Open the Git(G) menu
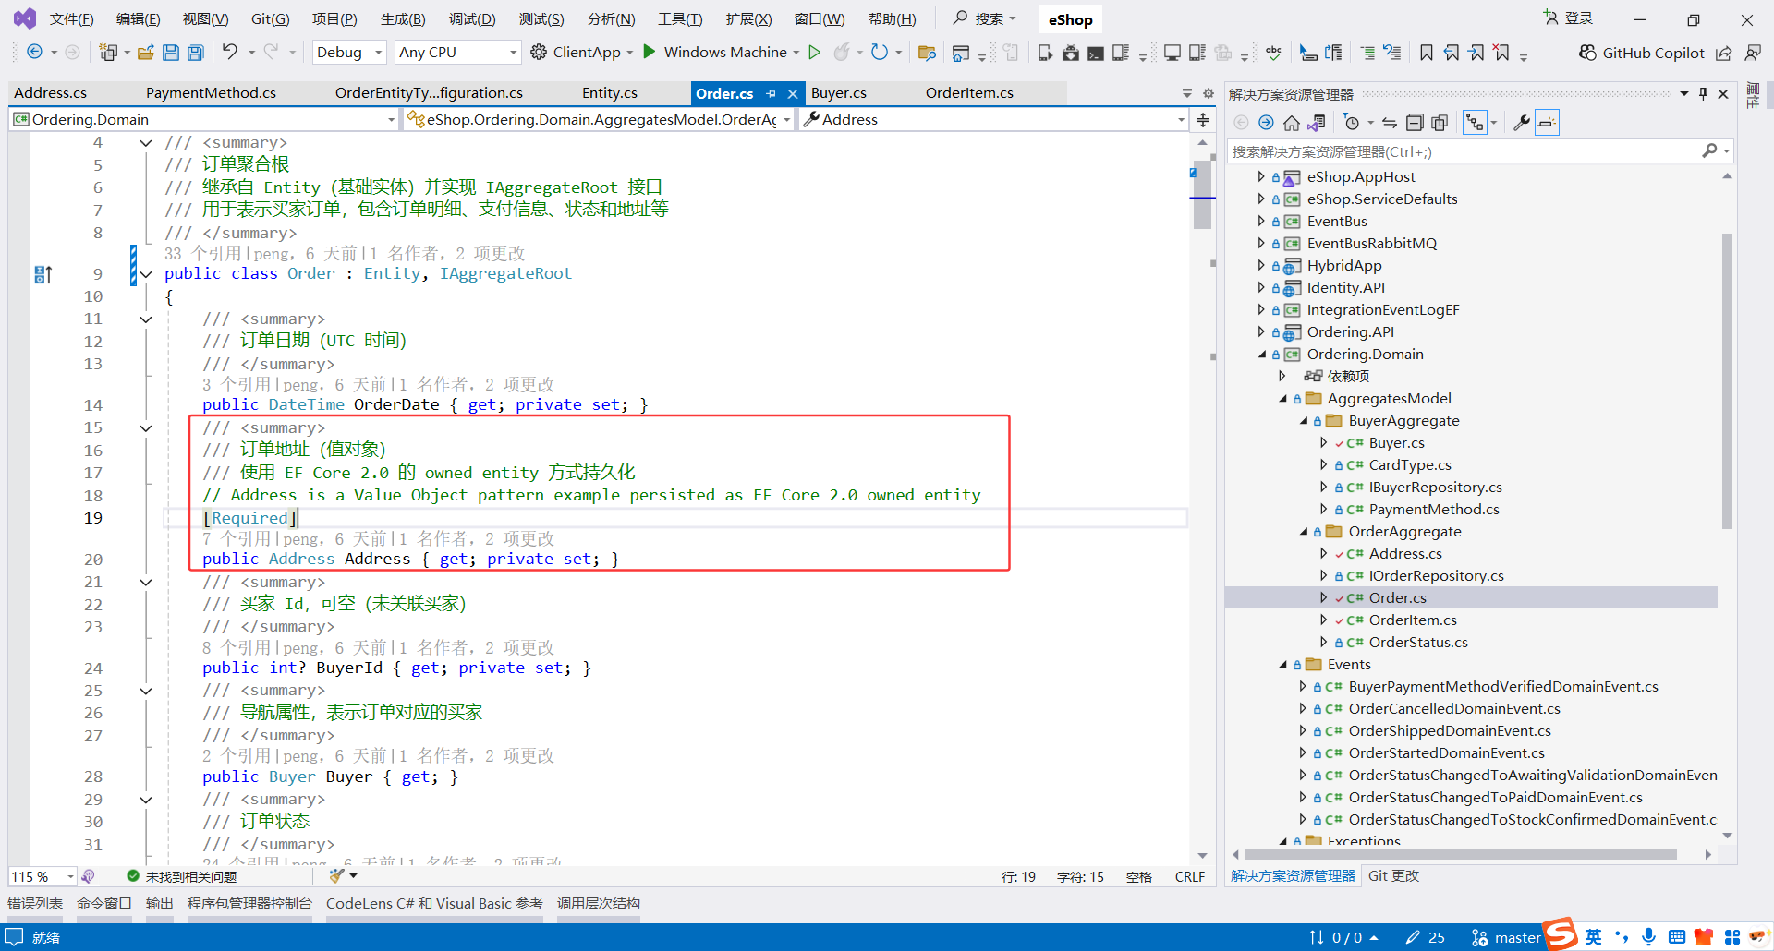 [x=271, y=19]
